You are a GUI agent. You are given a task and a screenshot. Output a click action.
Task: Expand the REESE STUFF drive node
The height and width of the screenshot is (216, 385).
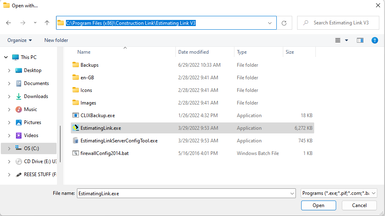[x=9, y=175]
